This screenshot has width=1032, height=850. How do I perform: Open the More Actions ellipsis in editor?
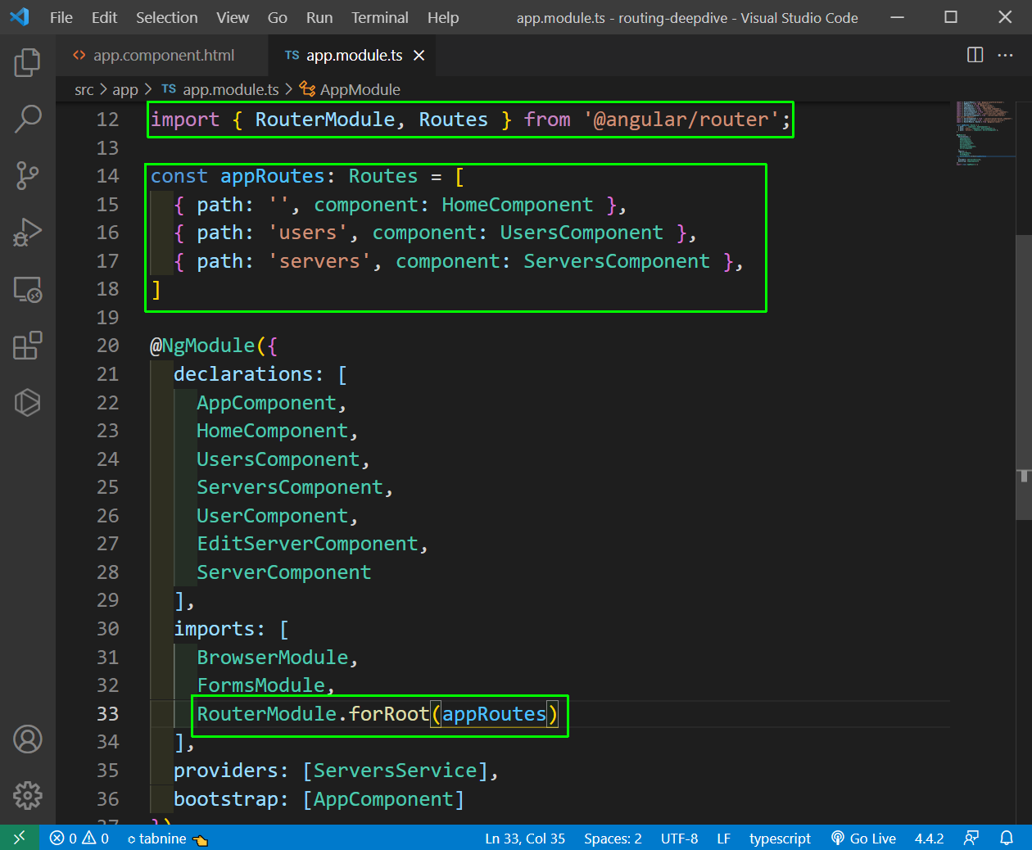coord(1006,55)
